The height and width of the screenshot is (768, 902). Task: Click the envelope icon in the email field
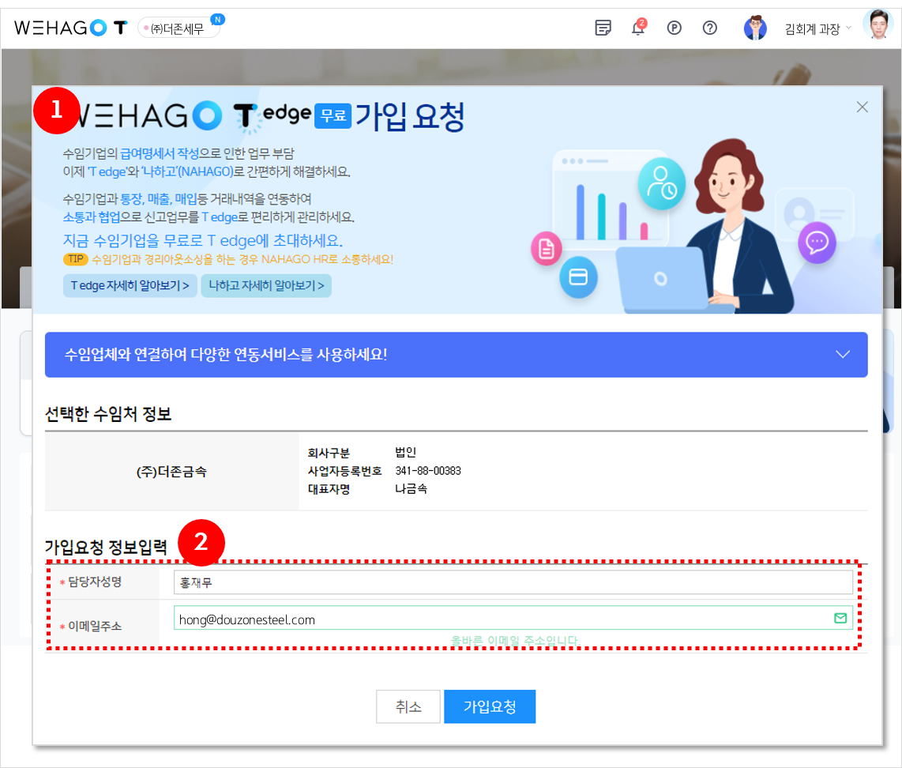point(840,618)
